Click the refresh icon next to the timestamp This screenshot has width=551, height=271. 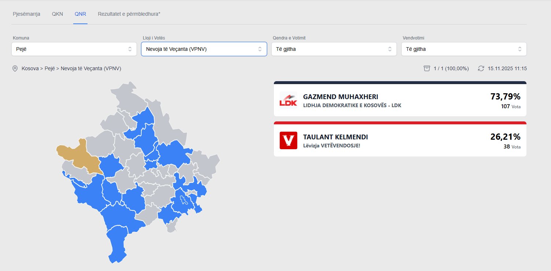click(x=481, y=68)
